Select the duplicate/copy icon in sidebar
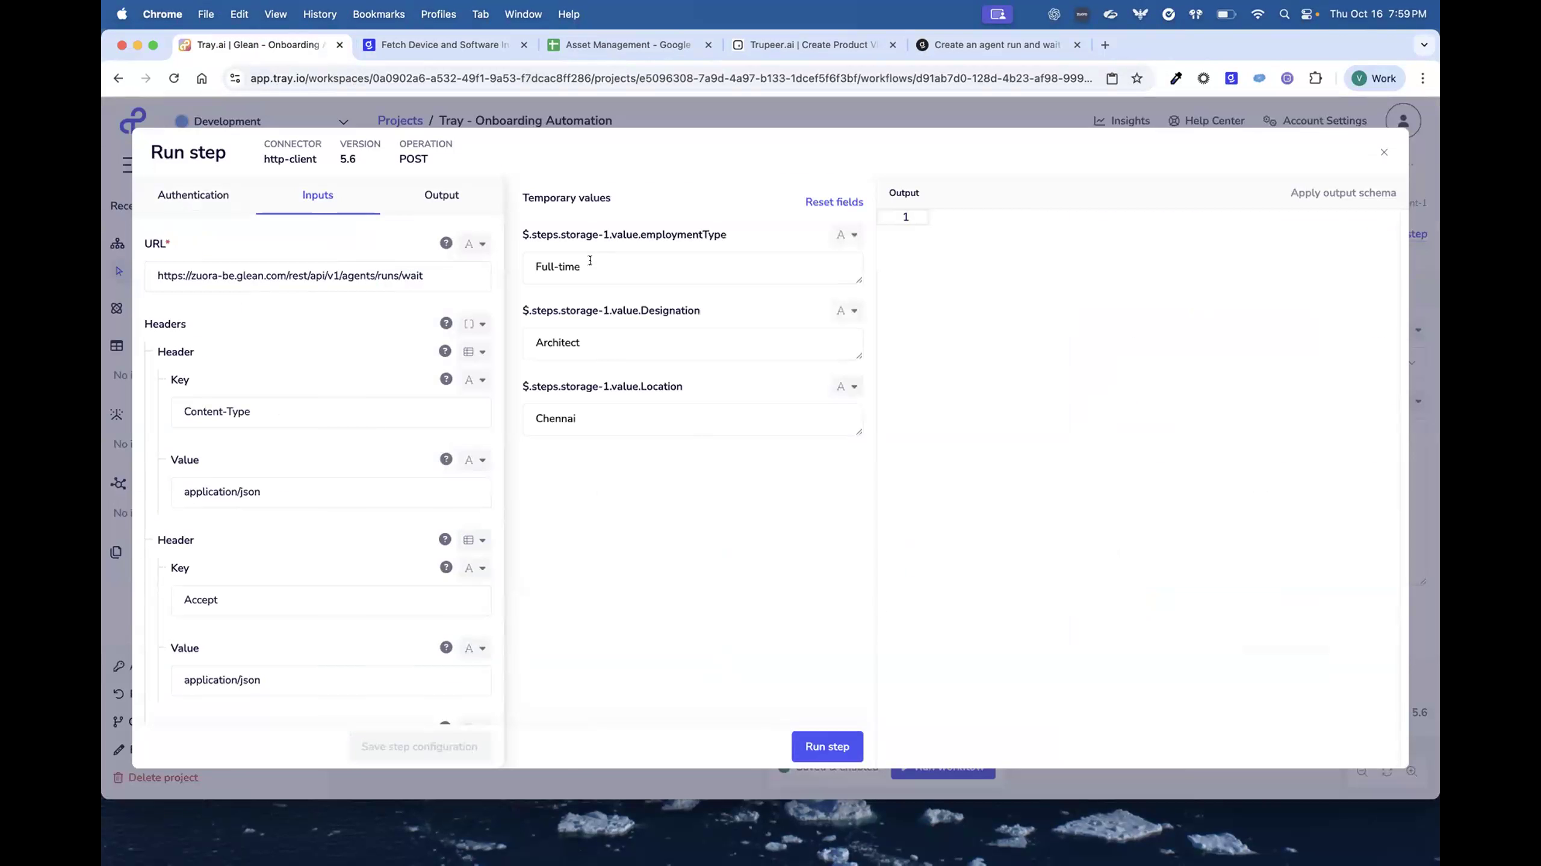Screen dimensions: 1541x866 [x=117, y=551]
